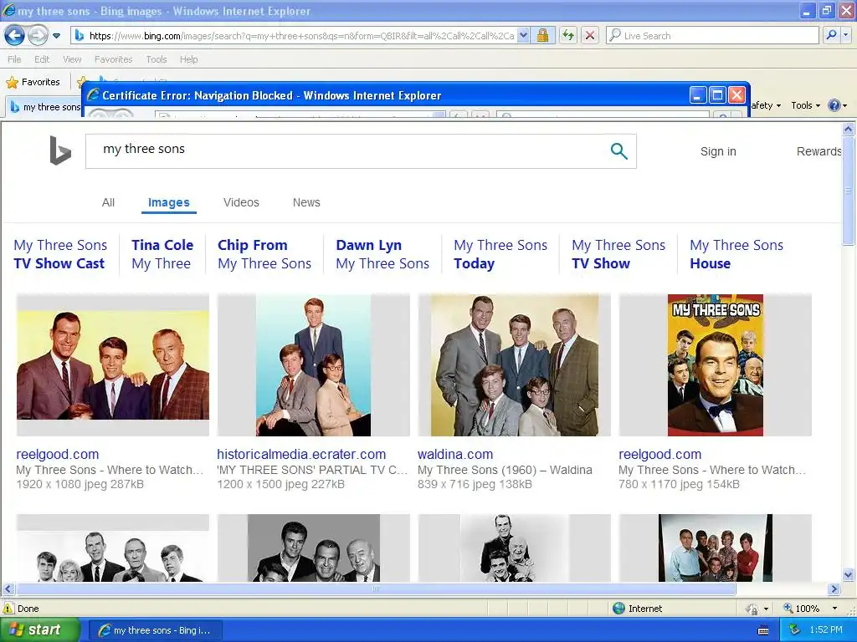The width and height of the screenshot is (857, 642).
Task: Open My Three Sons TV Show Cast suggestion
Action: tap(60, 254)
